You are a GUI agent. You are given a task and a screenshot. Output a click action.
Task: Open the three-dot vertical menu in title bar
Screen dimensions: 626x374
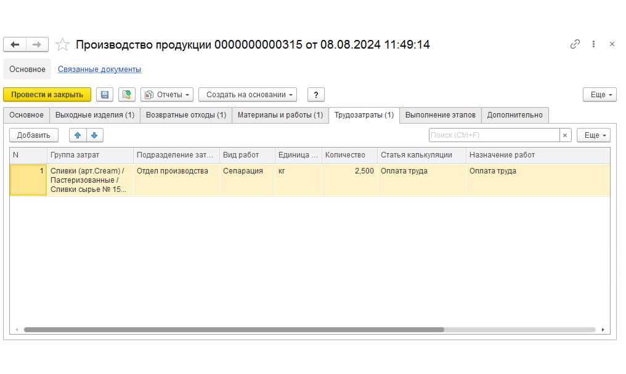(594, 44)
